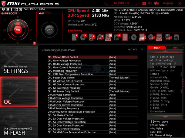Choose the legacy CD/DVD disc boot icon
185x138 pixels.
click(x=134, y=37)
